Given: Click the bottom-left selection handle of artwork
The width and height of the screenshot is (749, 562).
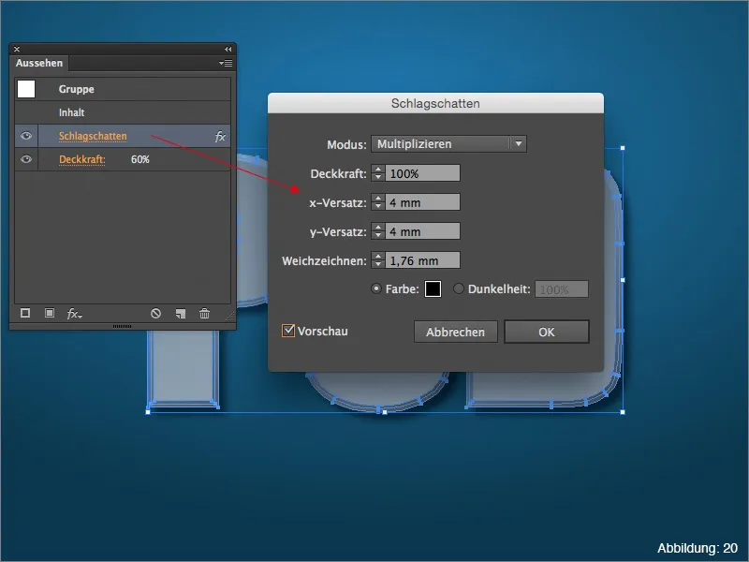Looking at the screenshot, I should [148, 411].
